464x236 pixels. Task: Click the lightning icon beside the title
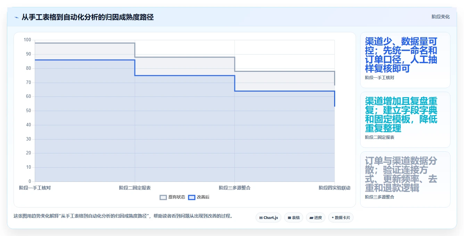click(16, 17)
